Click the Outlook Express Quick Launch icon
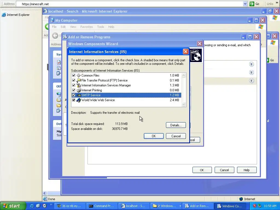The width and height of the screenshot is (280, 210). [38, 206]
